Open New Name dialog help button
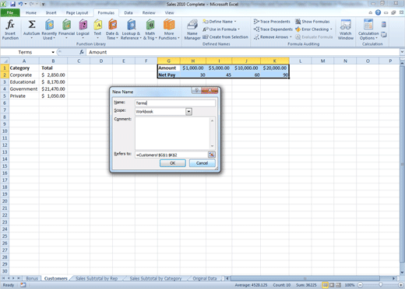The image size is (405, 289). (x=196, y=90)
